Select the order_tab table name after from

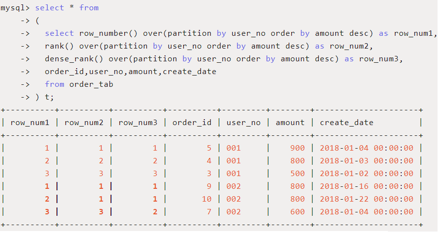[91, 84]
